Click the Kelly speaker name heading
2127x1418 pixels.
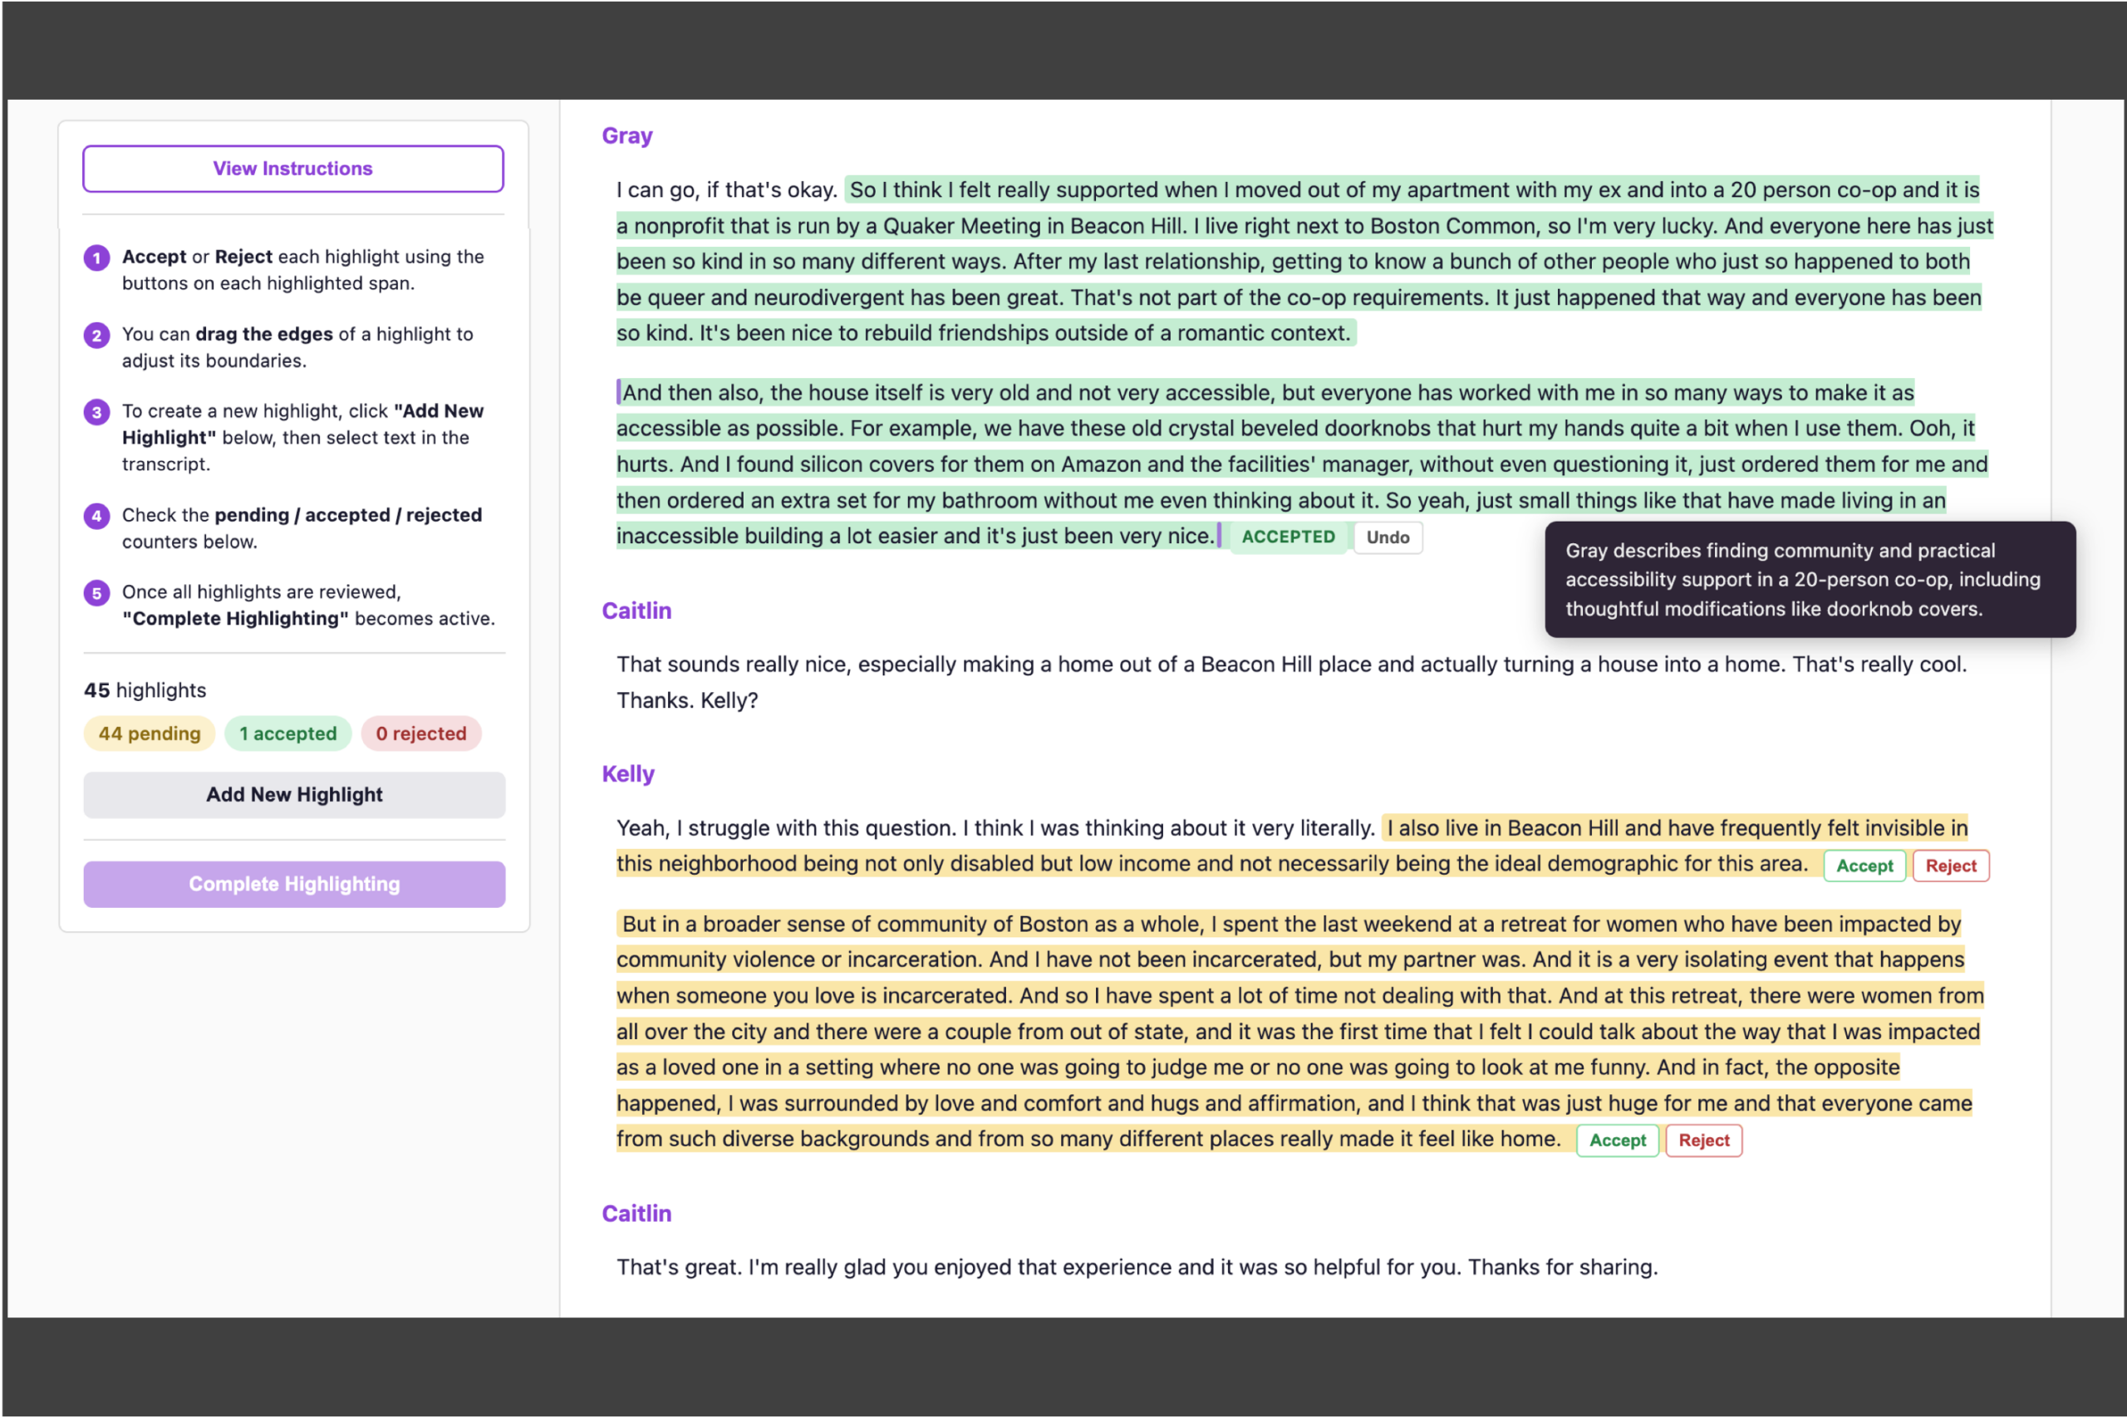[x=627, y=774]
